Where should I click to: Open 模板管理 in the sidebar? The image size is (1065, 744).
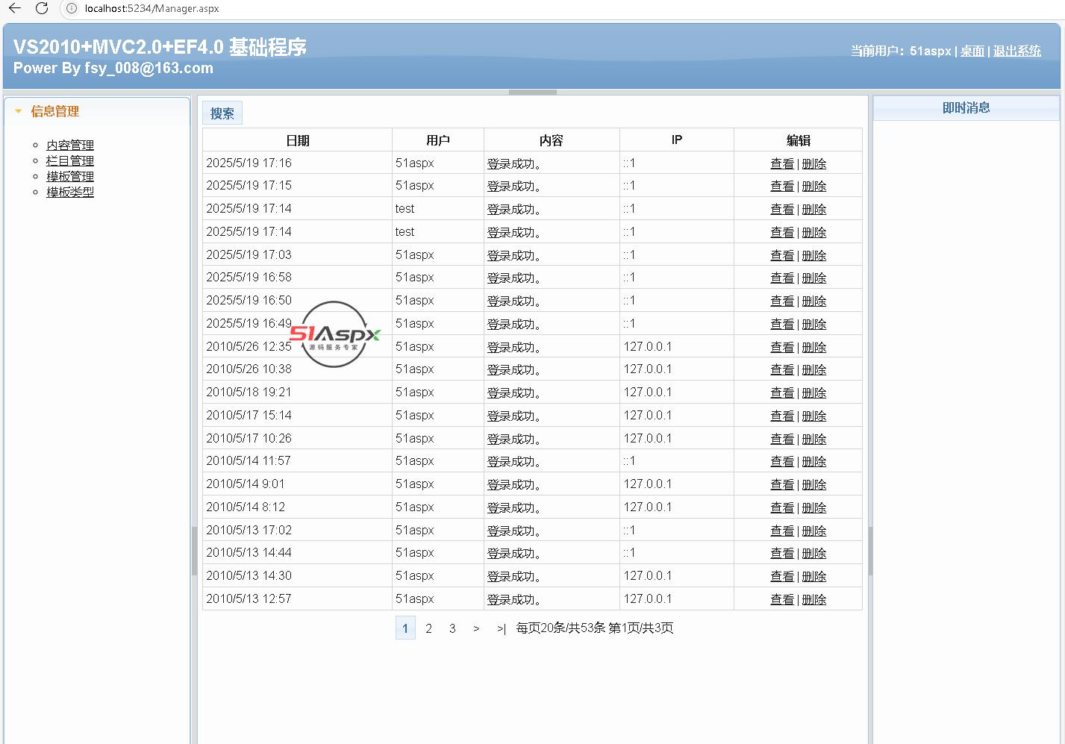click(x=70, y=176)
